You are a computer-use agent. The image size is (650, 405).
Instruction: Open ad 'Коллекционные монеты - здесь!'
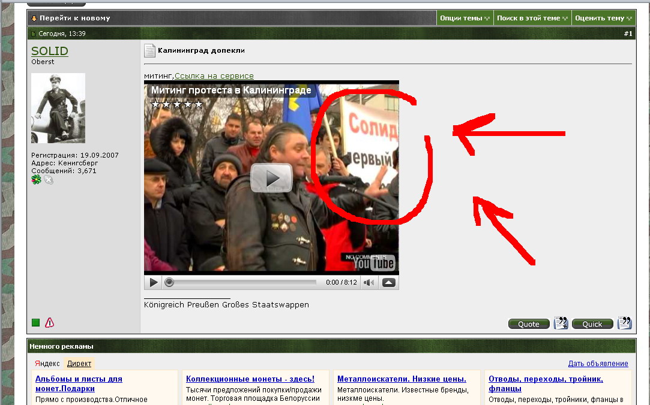(x=250, y=379)
